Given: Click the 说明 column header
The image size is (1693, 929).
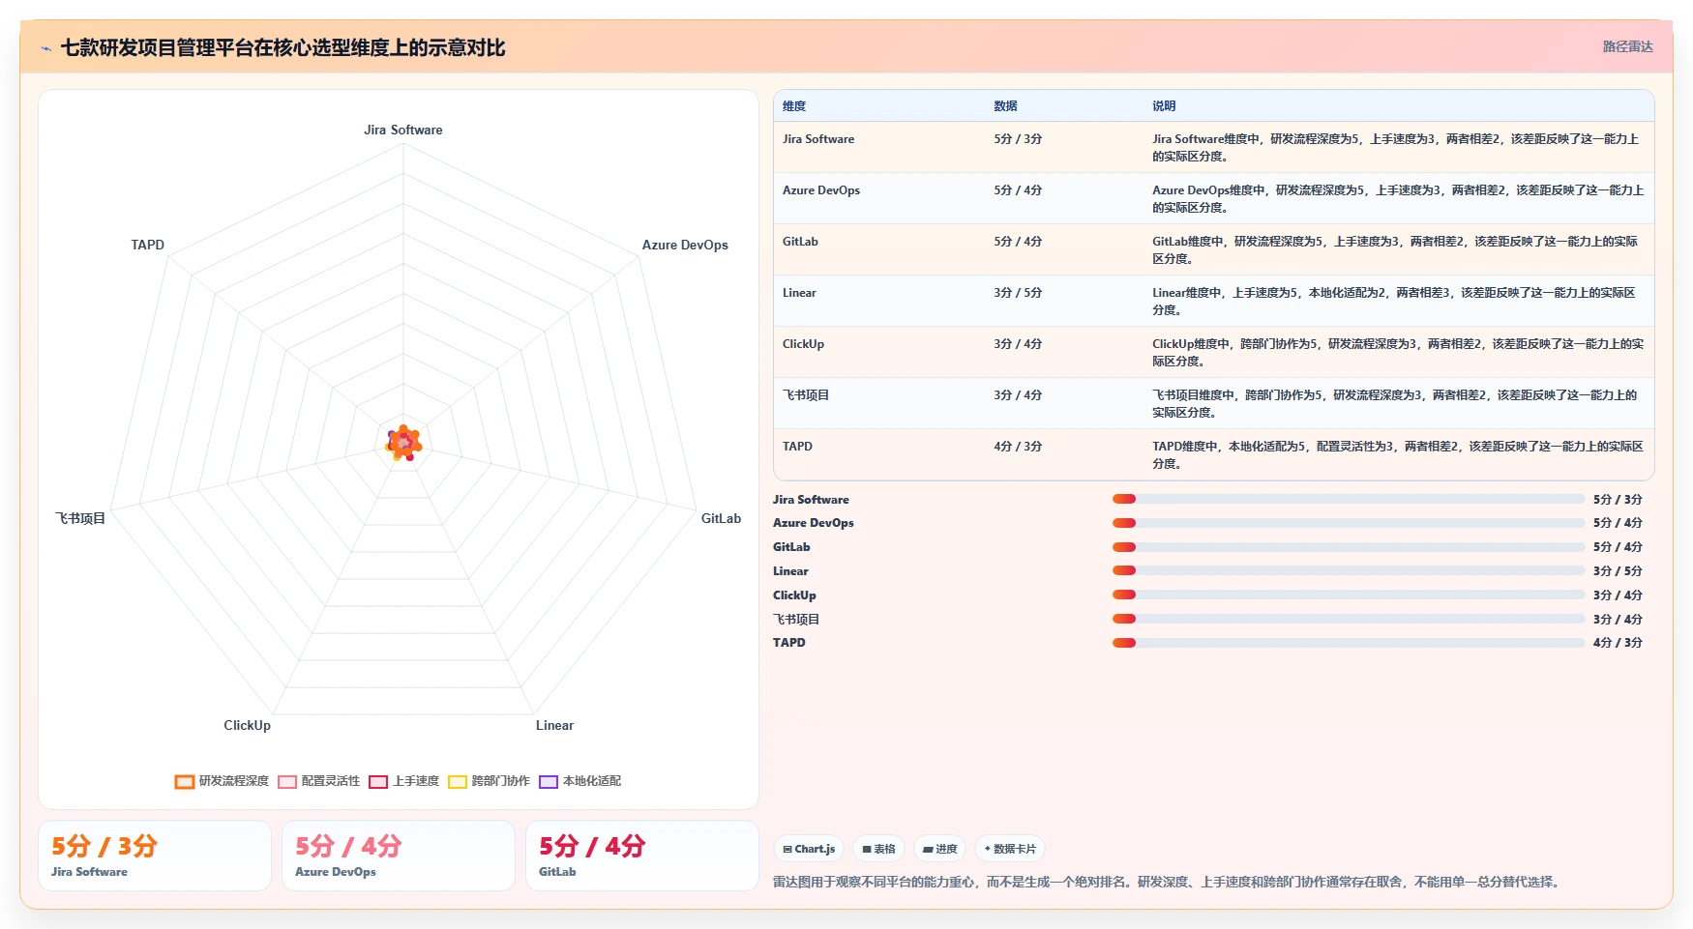Looking at the screenshot, I should click(x=1164, y=106).
